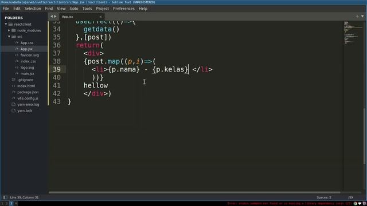This screenshot has height=206, width=367.
Task: Open the View menu
Action: (x=61, y=9)
